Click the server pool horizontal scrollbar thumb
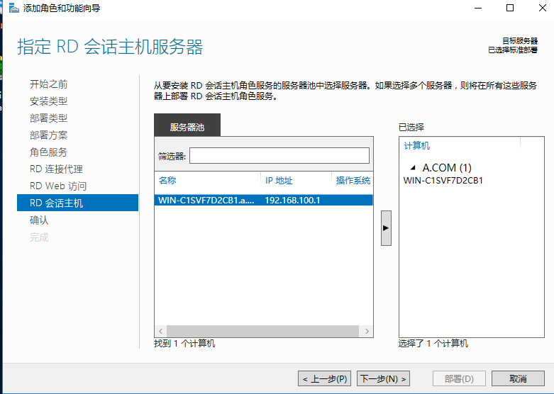The width and height of the screenshot is (554, 394). (x=263, y=331)
